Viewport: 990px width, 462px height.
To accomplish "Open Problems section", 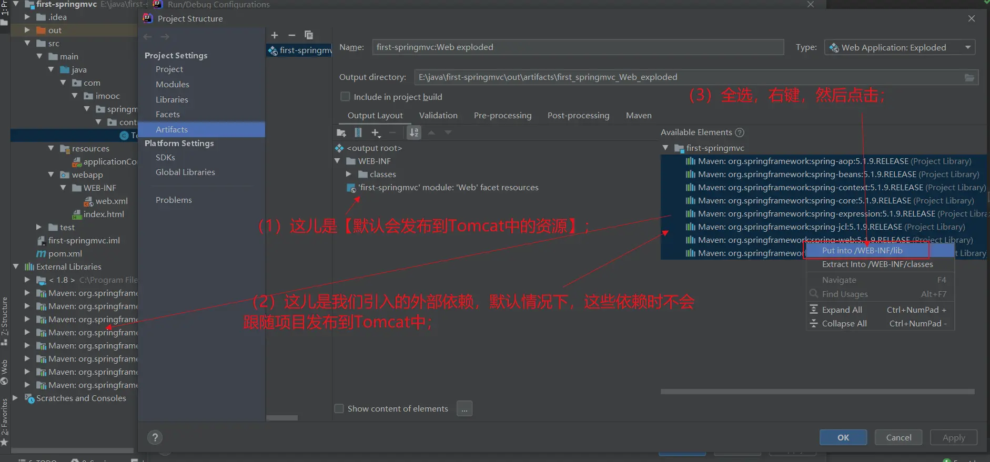I will pos(174,200).
